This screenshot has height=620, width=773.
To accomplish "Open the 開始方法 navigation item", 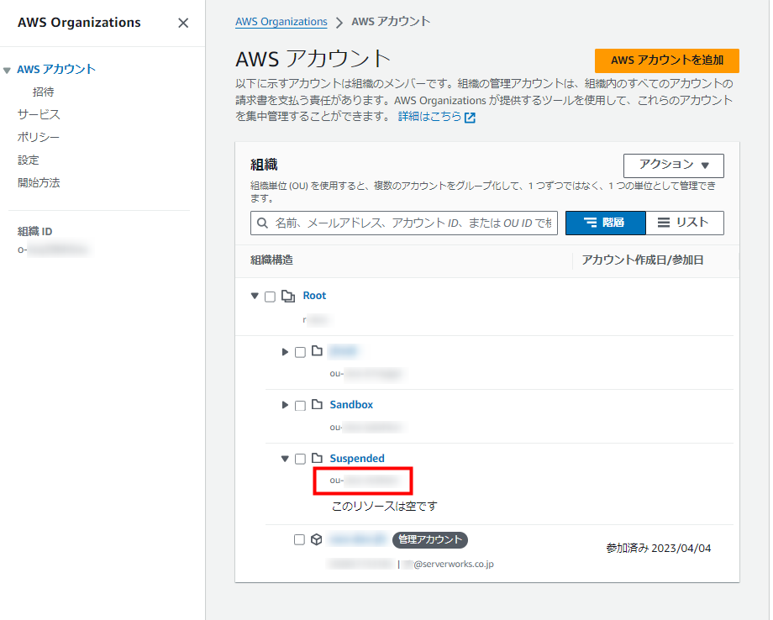I will click(39, 182).
